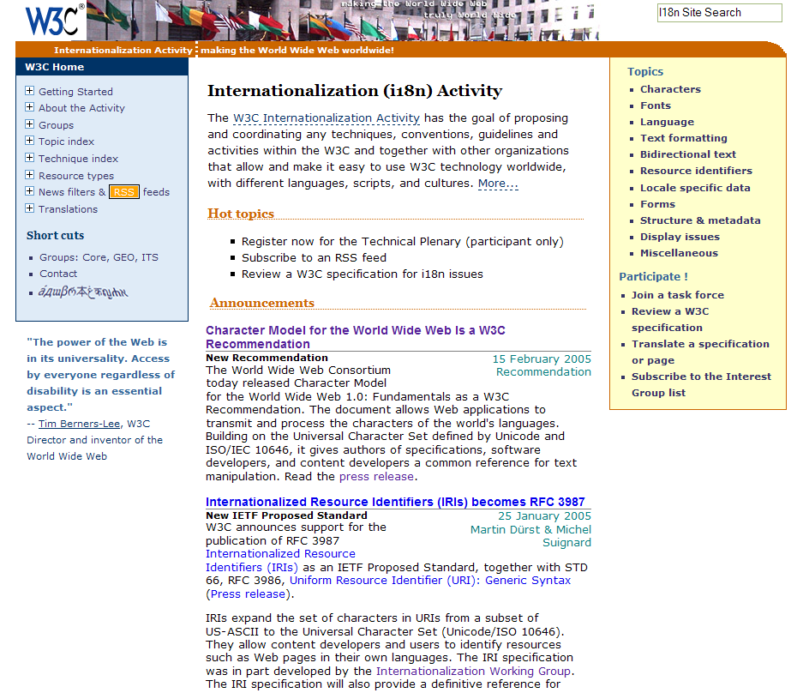Expand the News filters & RSS feeds section

pyautogui.click(x=30, y=191)
